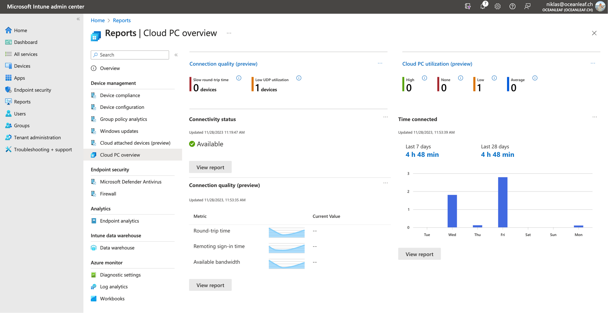Collapse the Reports menu panel
Viewport: 608px width, 313px height.
[x=176, y=55]
